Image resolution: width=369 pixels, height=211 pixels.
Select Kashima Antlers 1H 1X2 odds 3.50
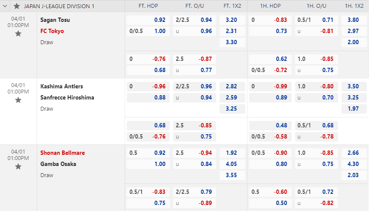pyautogui.click(x=354, y=87)
